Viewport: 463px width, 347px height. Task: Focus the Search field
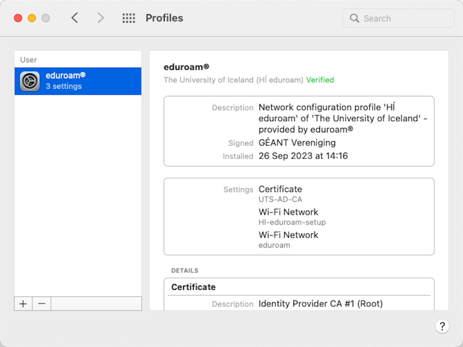[398, 19]
